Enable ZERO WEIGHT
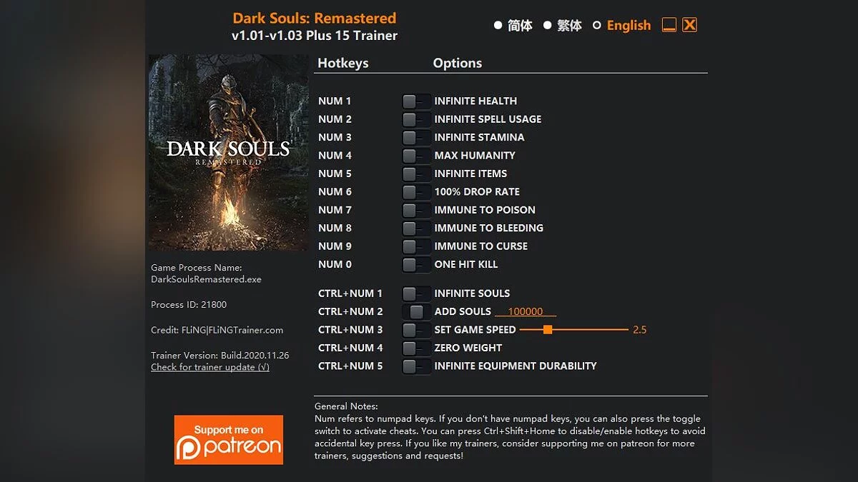Screen dimensions: 858x482 coord(415,348)
